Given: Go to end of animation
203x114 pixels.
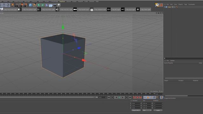Looking at the screenshot, I should pos(130,98).
